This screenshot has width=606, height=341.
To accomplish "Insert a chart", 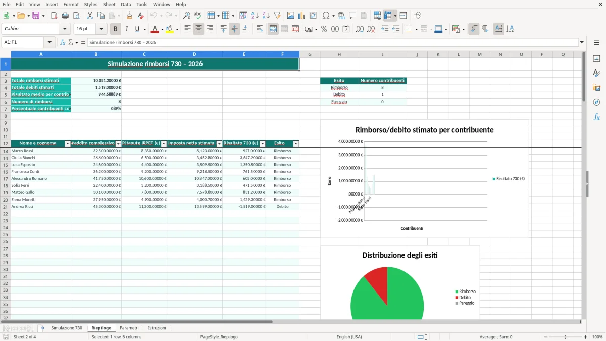I will 302,16.
